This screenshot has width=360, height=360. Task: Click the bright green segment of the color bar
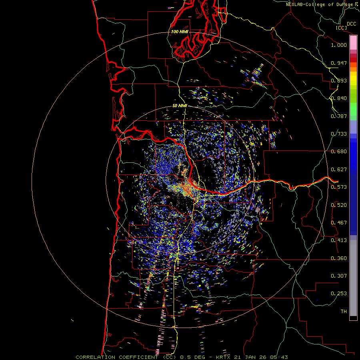353,109
